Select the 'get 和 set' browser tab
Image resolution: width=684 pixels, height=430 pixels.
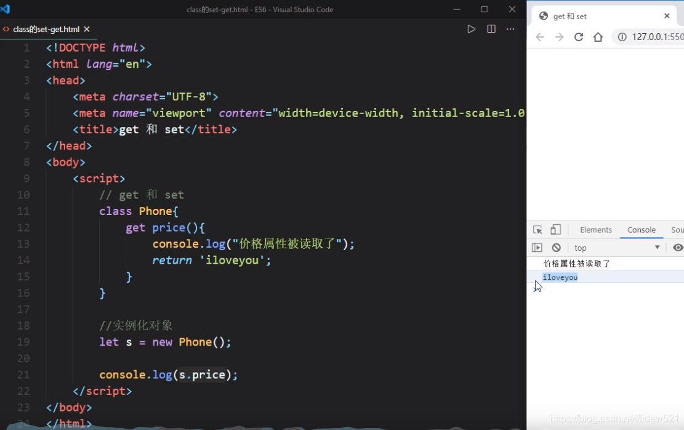pos(604,16)
